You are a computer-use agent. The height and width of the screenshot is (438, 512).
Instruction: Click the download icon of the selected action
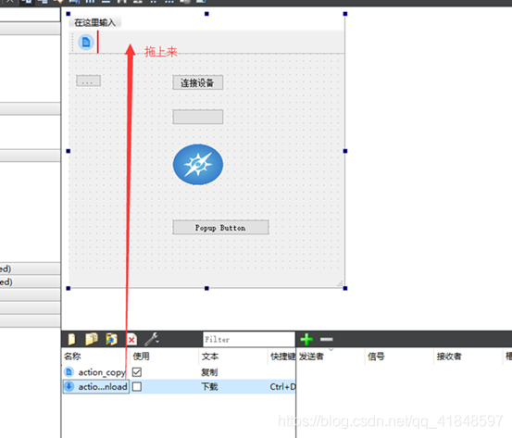click(x=69, y=386)
